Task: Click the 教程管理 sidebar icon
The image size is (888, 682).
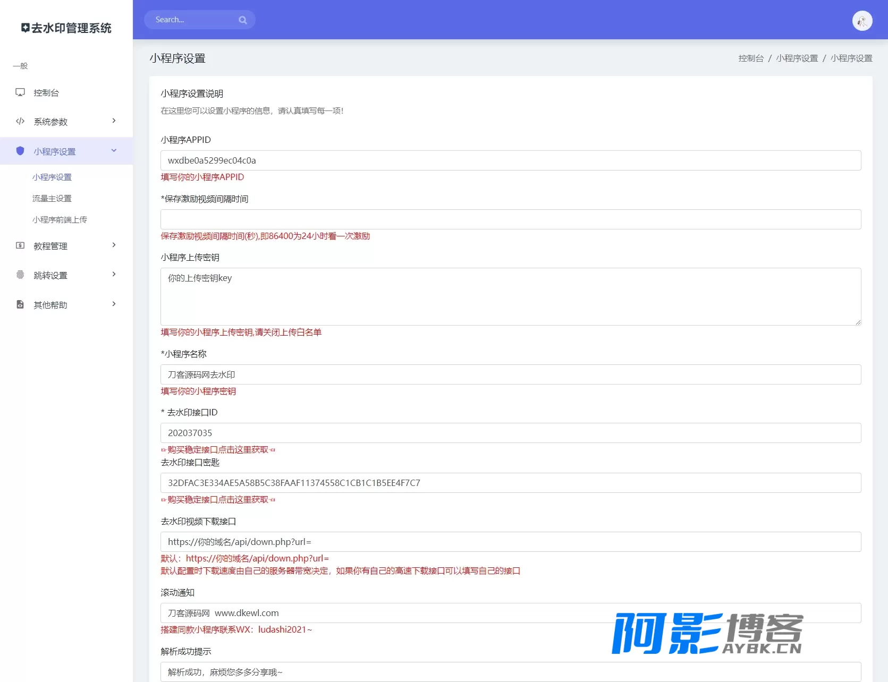Action: (x=20, y=245)
